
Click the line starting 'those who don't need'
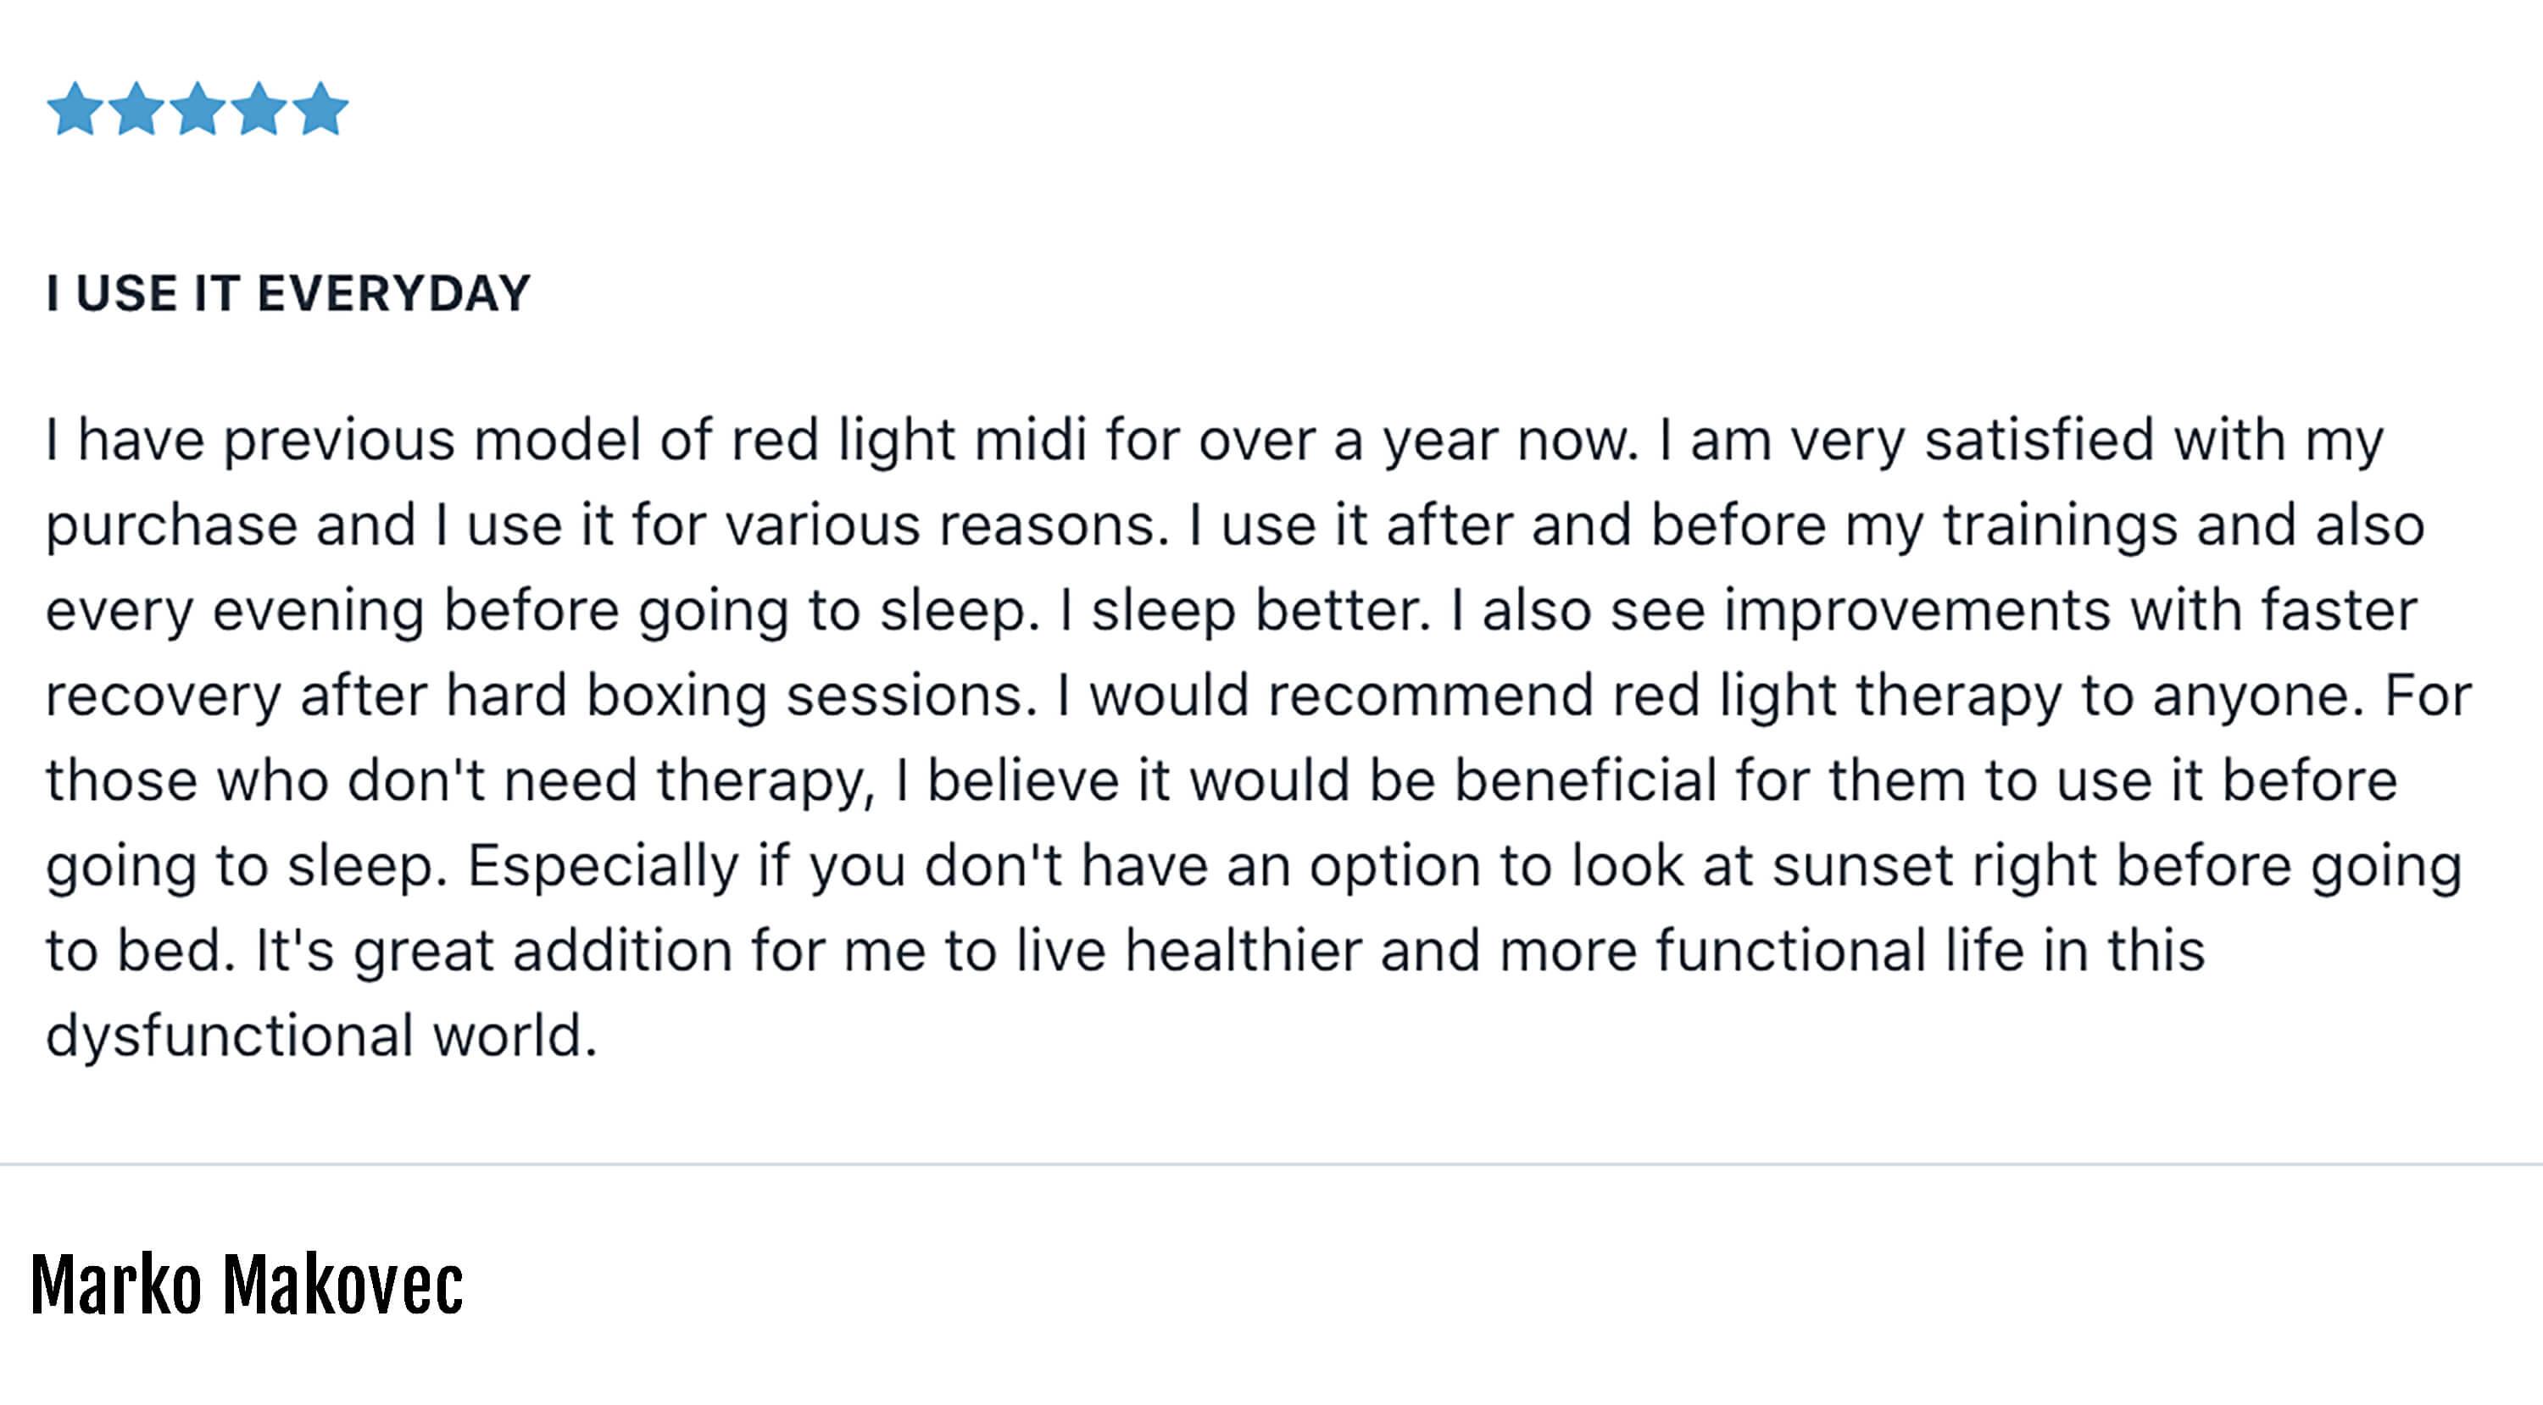click(x=1221, y=780)
